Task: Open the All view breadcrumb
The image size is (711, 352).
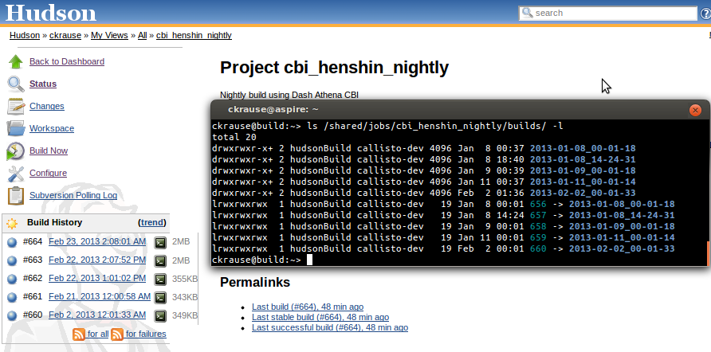Action: point(143,35)
